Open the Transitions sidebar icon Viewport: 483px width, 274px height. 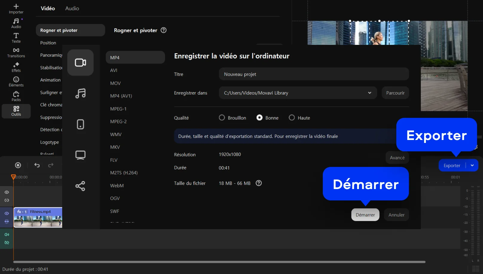16,53
